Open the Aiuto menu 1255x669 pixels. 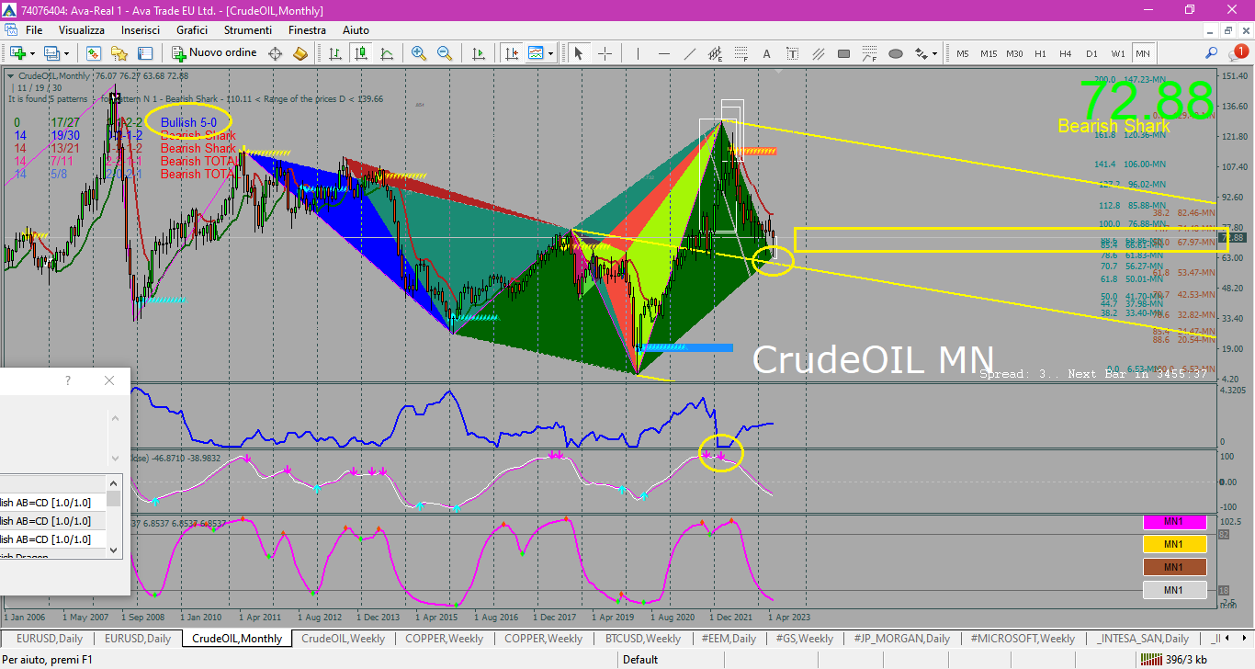(x=356, y=30)
